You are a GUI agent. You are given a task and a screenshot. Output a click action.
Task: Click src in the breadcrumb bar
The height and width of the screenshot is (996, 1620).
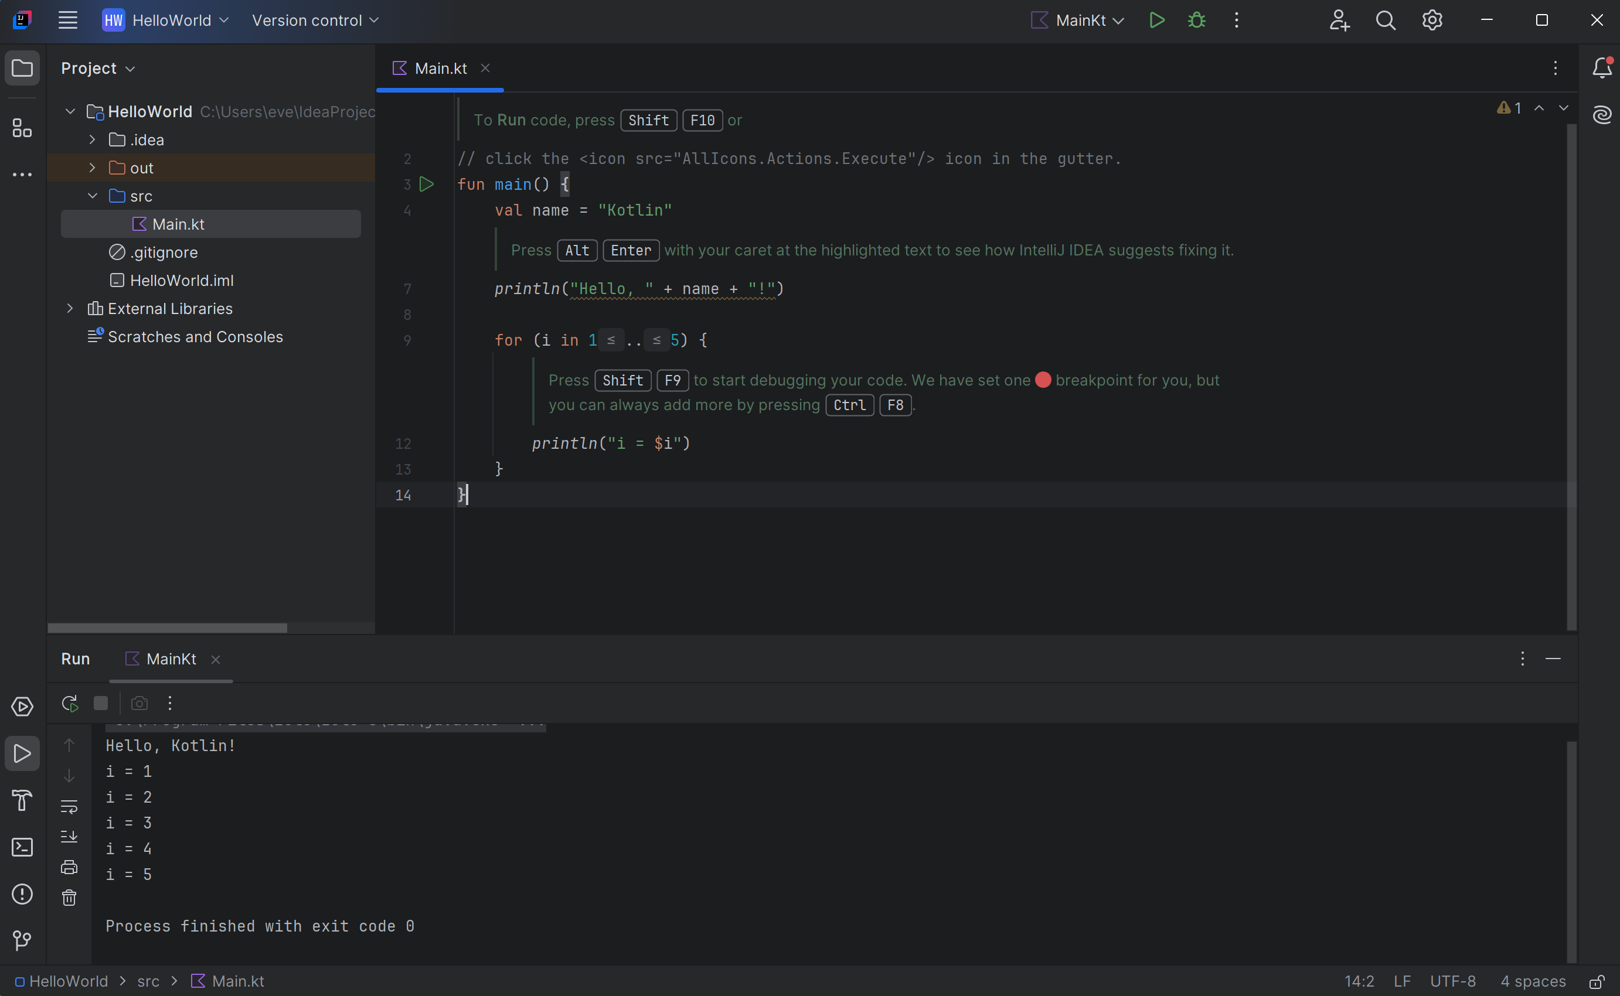148,981
